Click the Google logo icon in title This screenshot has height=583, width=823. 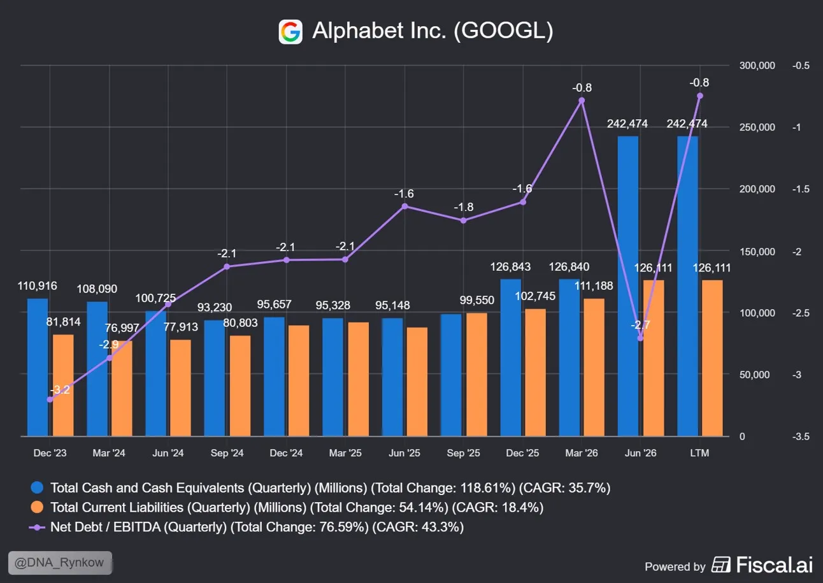[290, 31]
